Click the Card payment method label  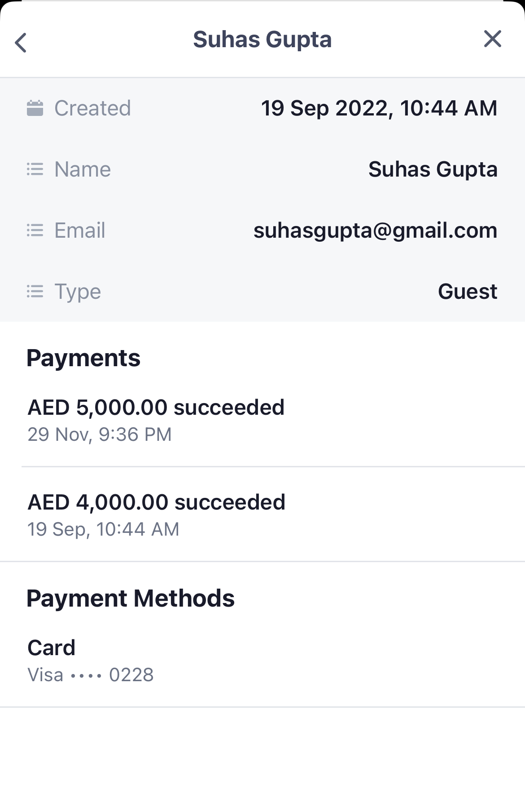click(51, 648)
